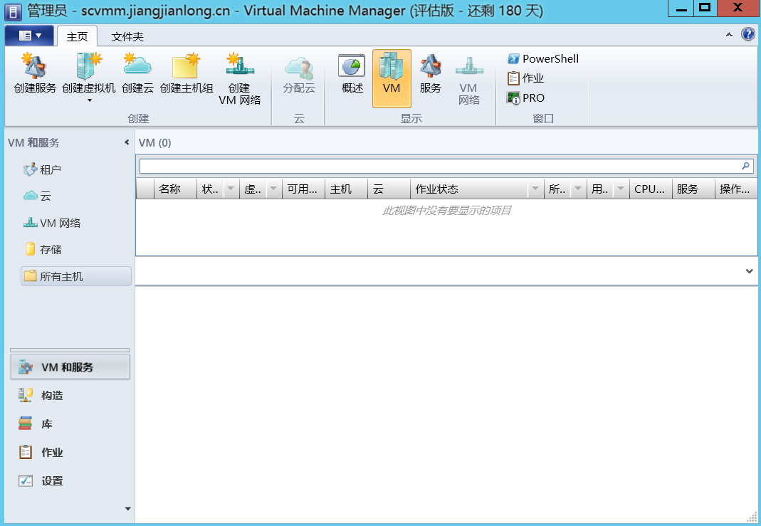Viewport: 761px width, 526px height.
Task: Click the Create Host Group (创建主机组) icon
Action: (187, 73)
